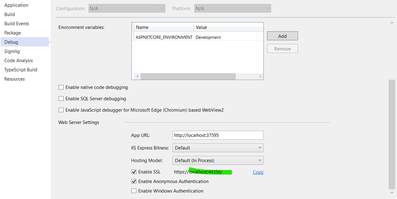
Task: Enable SQL Server debugging checkbox
Action: tap(61, 99)
